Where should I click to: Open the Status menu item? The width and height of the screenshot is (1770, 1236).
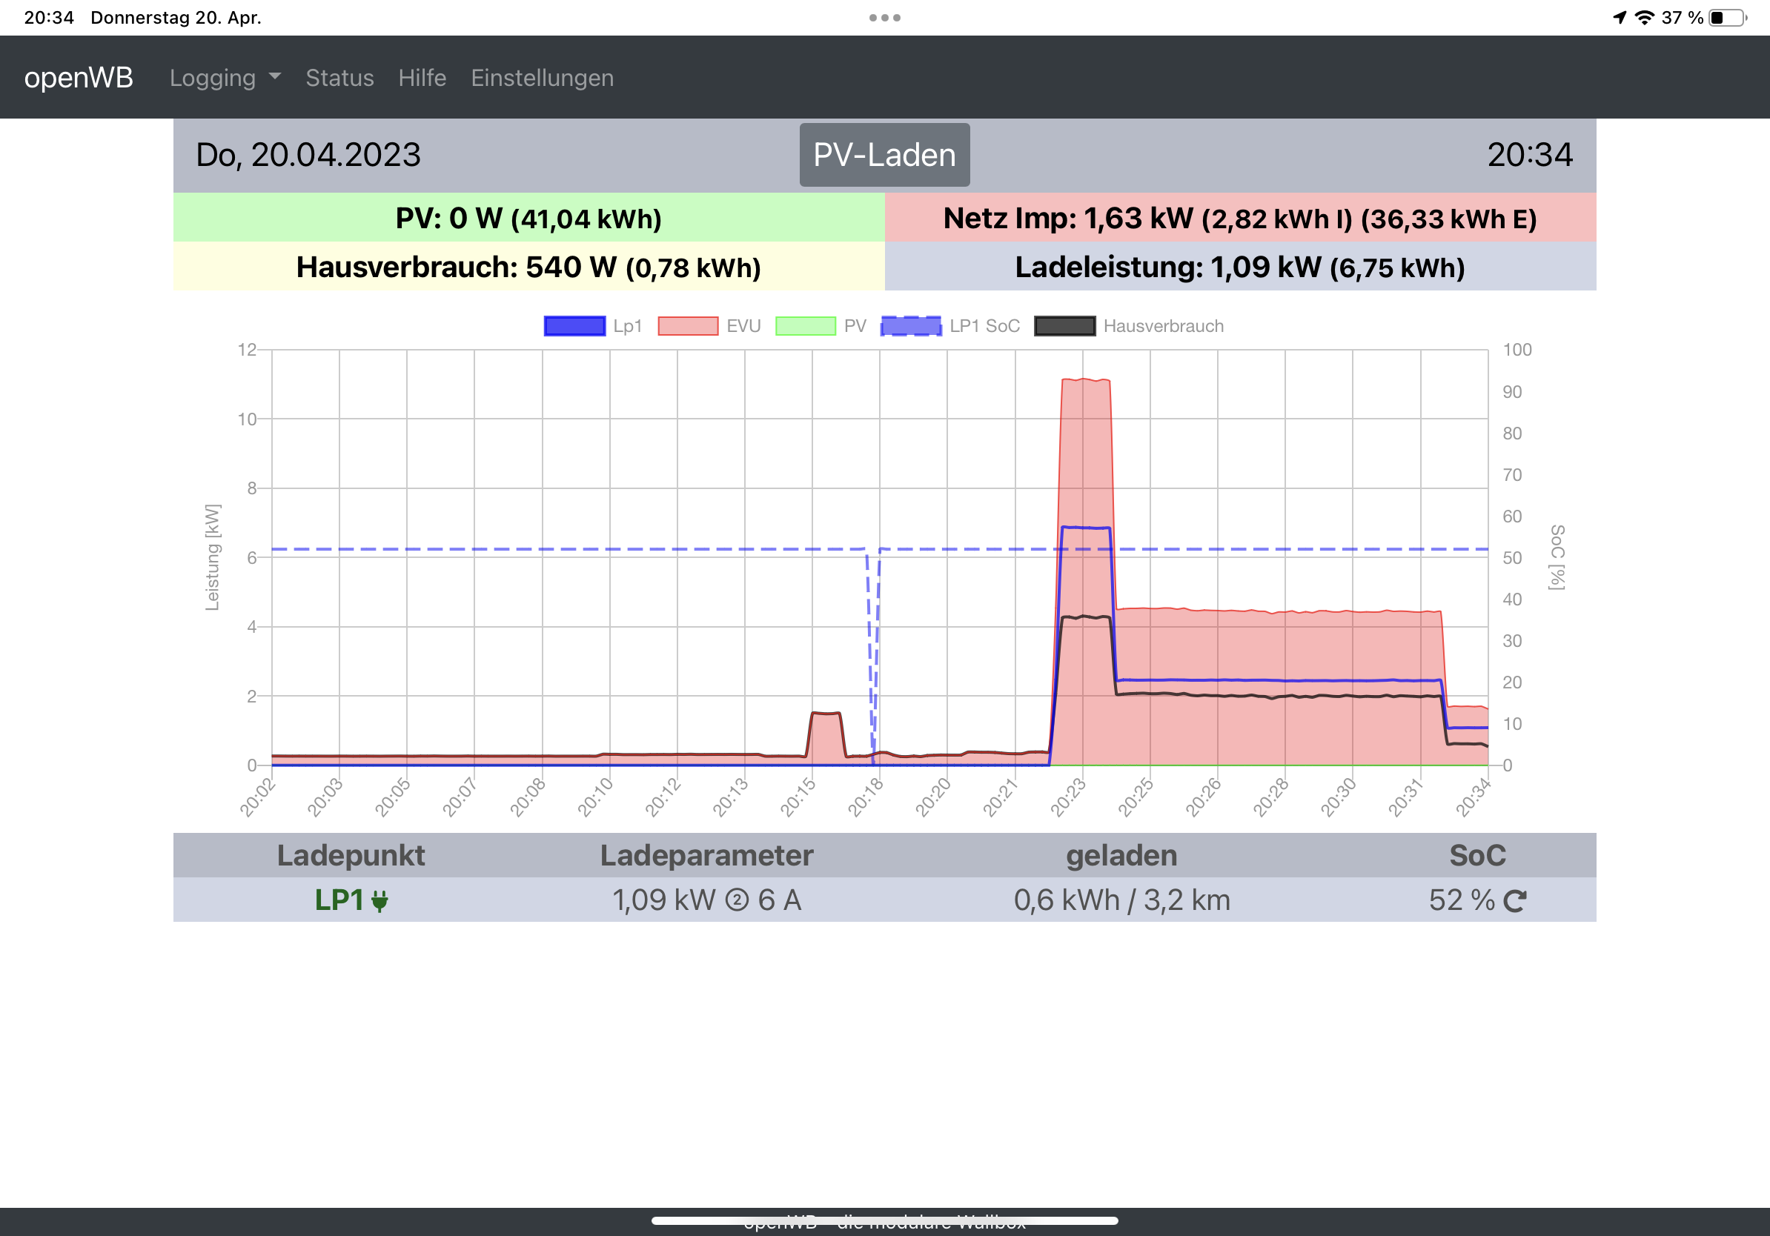coord(339,78)
